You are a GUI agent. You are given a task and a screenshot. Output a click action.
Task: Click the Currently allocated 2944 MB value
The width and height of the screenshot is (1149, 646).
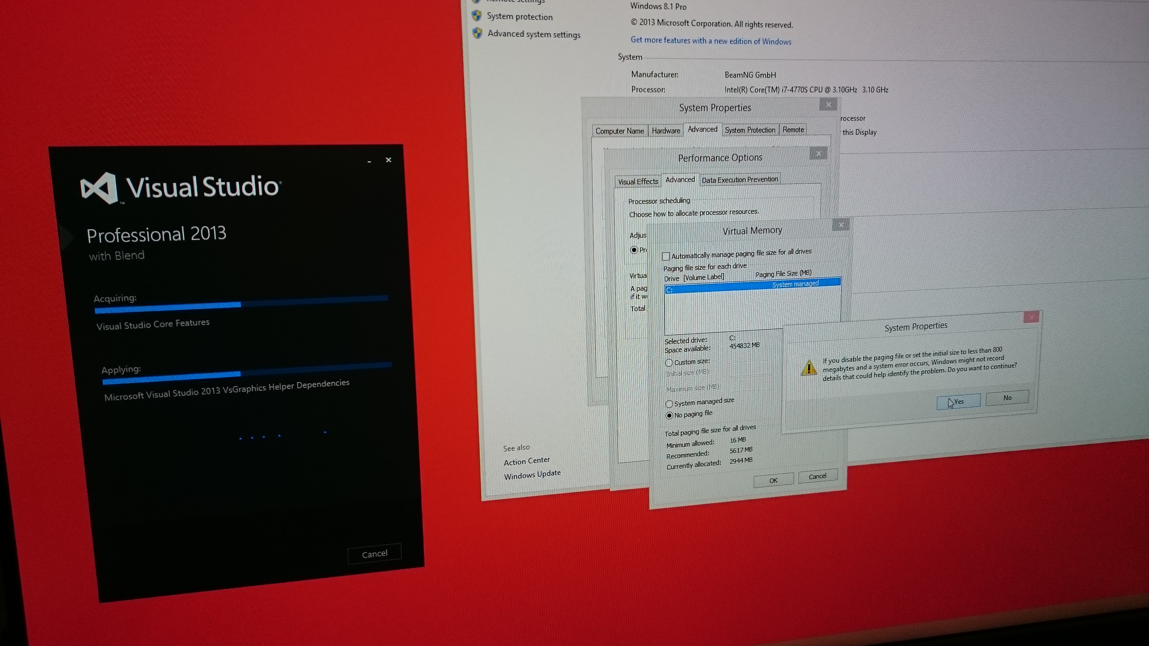pyautogui.click(x=741, y=461)
